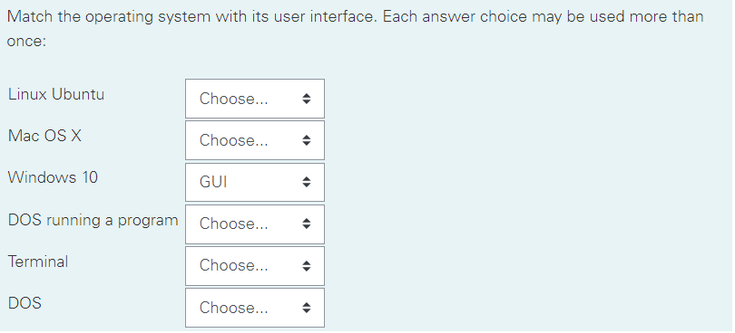
Task: Click the arrow icon next to GUI selection
Action: [306, 182]
